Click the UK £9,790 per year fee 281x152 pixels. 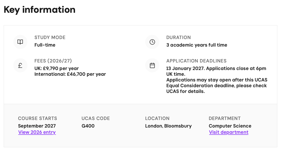[x=56, y=68]
